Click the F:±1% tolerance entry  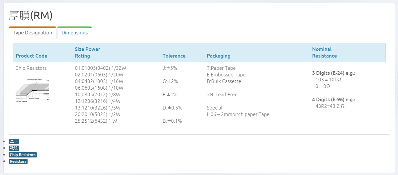pos(170,95)
